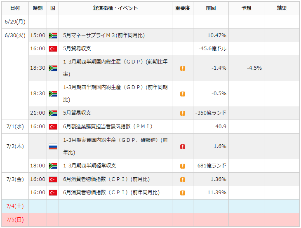The width and height of the screenshot is (301, 228).
Task: Click the 時刻 column header
Action: click(38, 8)
